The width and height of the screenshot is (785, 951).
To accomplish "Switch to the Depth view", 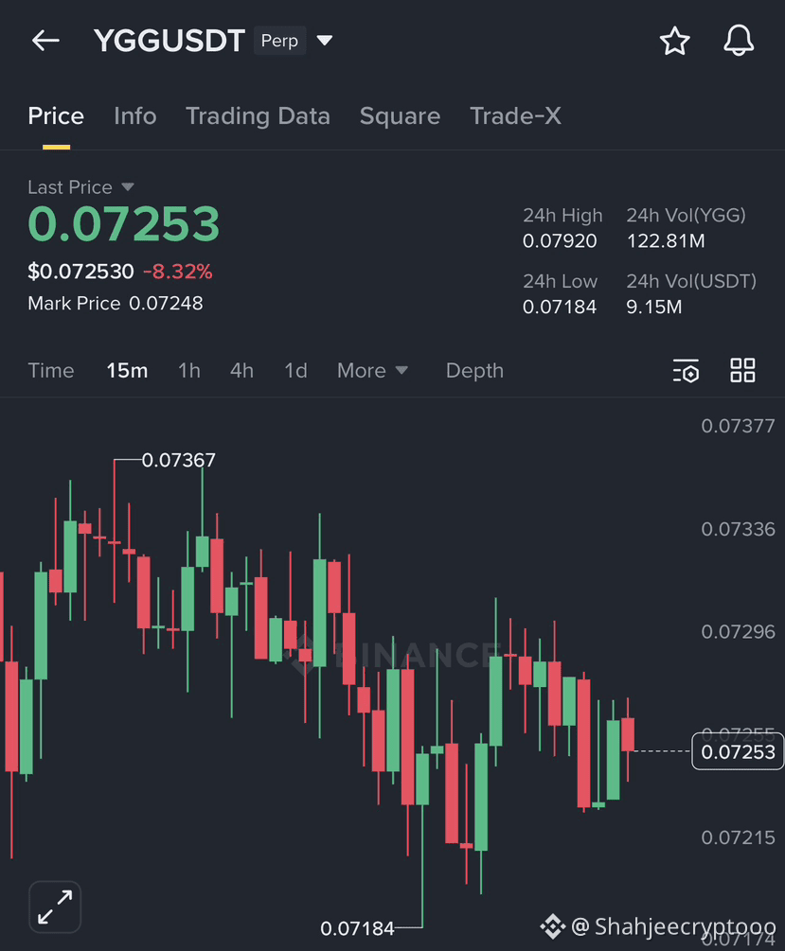I will tap(473, 370).
